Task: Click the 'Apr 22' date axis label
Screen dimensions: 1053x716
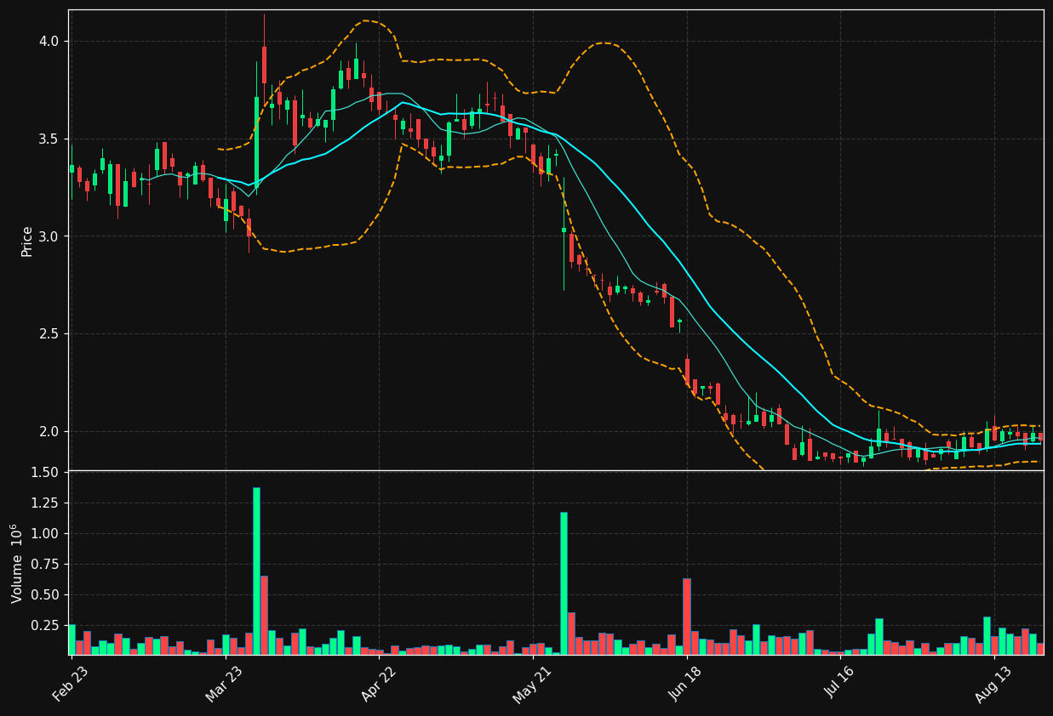Action: point(378,685)
